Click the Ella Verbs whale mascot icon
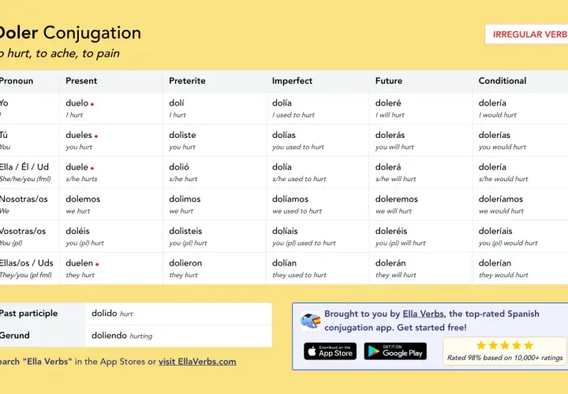 tap(311, 321)
